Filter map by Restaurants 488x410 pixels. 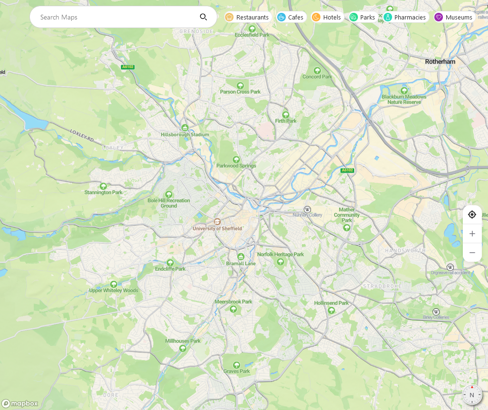247,17
